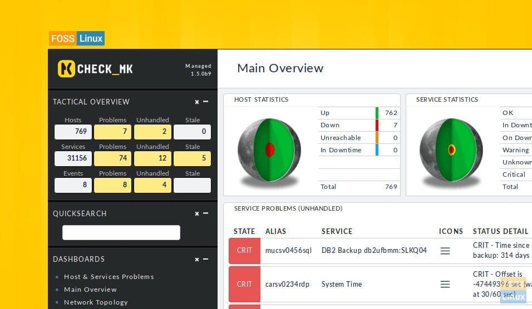This screenshot has height=309, width=532.
Task: Close the Dashboards snapin
Action: click(x=197, y=260)
